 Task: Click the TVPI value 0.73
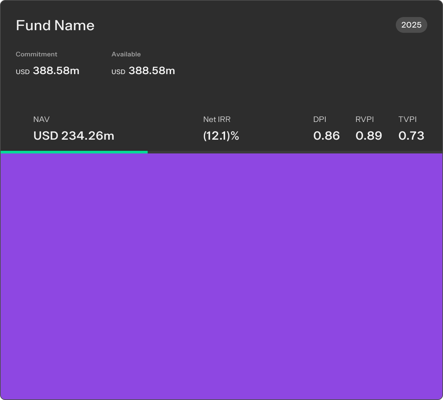[x=411, y=135]
